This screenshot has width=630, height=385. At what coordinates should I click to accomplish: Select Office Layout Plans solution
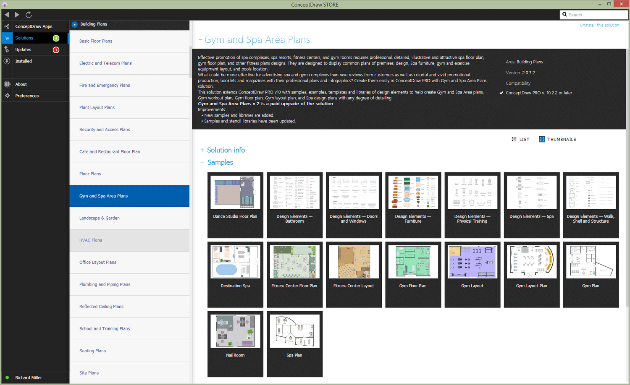point(129,263)
